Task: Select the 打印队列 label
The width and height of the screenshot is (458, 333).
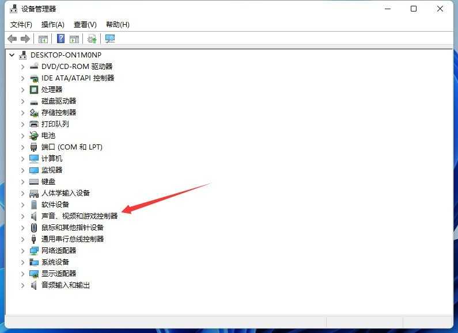Action: pos(55,124)
